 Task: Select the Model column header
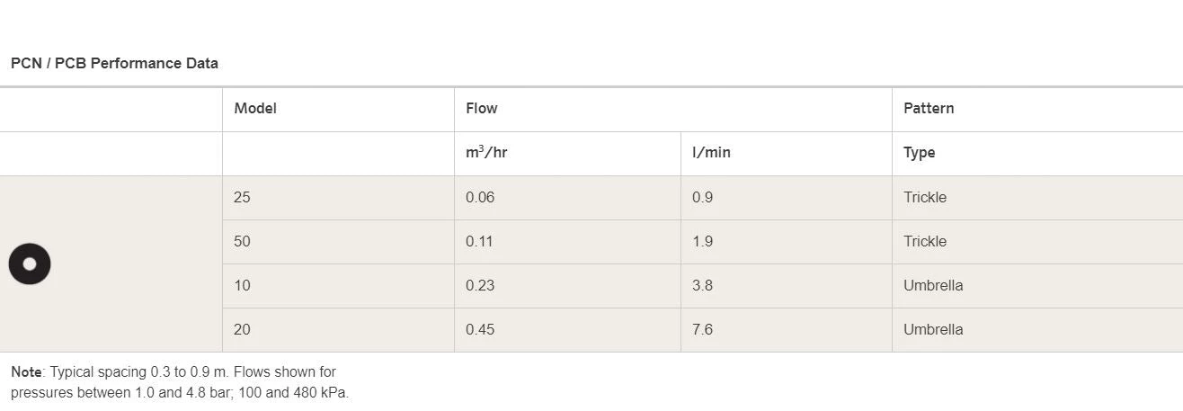255,109
